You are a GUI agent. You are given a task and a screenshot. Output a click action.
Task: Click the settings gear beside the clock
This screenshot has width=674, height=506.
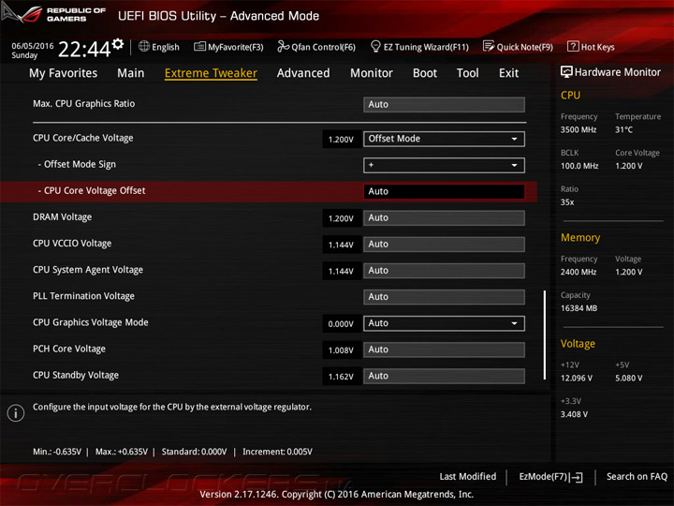coord(118,43)
